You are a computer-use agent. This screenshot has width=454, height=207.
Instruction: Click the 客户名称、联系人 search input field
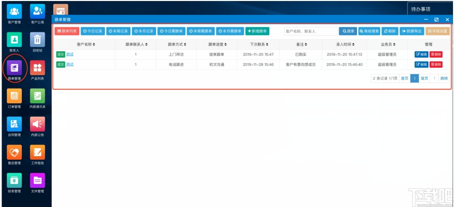pyautogui.click(x=310, y=31)
